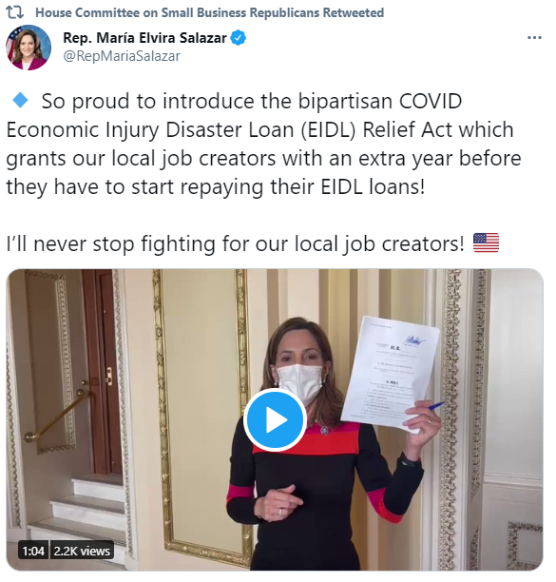Click the blue diamond emoji in tweet
Viewport: 556px width, 582px height.
pos(20,100)
